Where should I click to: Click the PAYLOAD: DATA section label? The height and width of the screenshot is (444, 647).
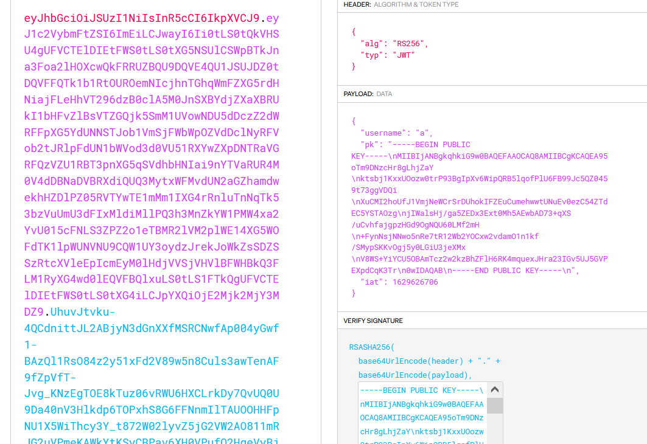pos(368,94)
